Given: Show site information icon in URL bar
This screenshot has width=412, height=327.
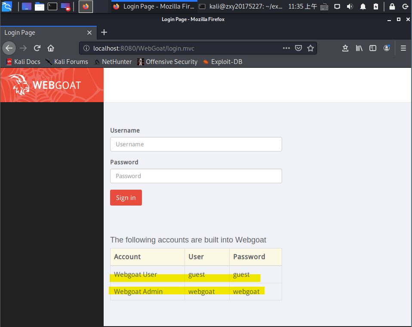Looking at the screenshot, I should pyautogui.click(x=86, y=48).
